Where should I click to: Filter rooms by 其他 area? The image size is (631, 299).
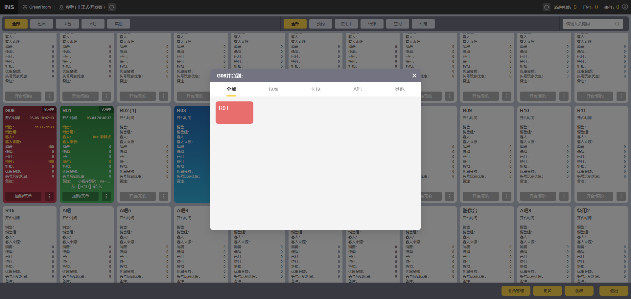[119, 24]
